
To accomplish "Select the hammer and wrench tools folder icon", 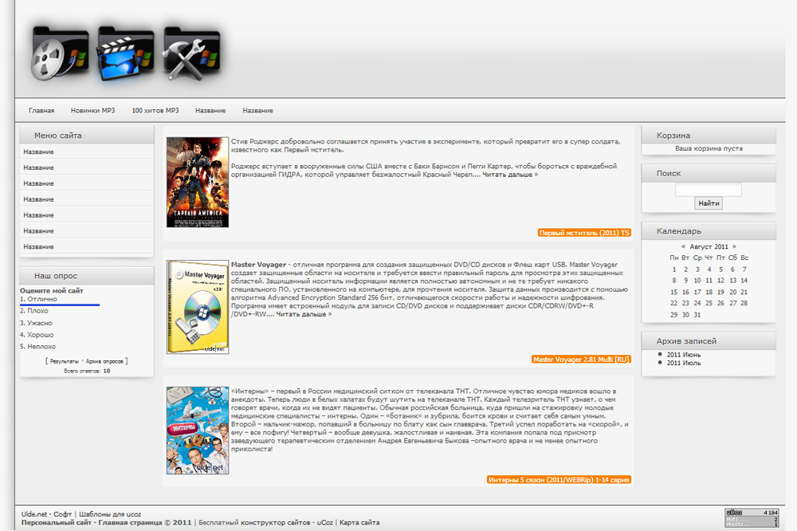I will point(191,54).
